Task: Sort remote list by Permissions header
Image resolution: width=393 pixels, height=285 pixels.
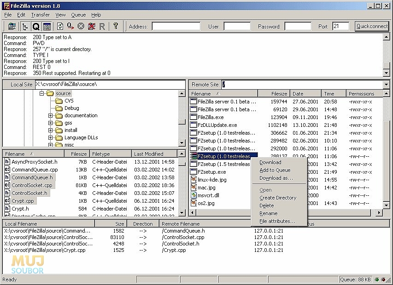Action: click(365, 94)
